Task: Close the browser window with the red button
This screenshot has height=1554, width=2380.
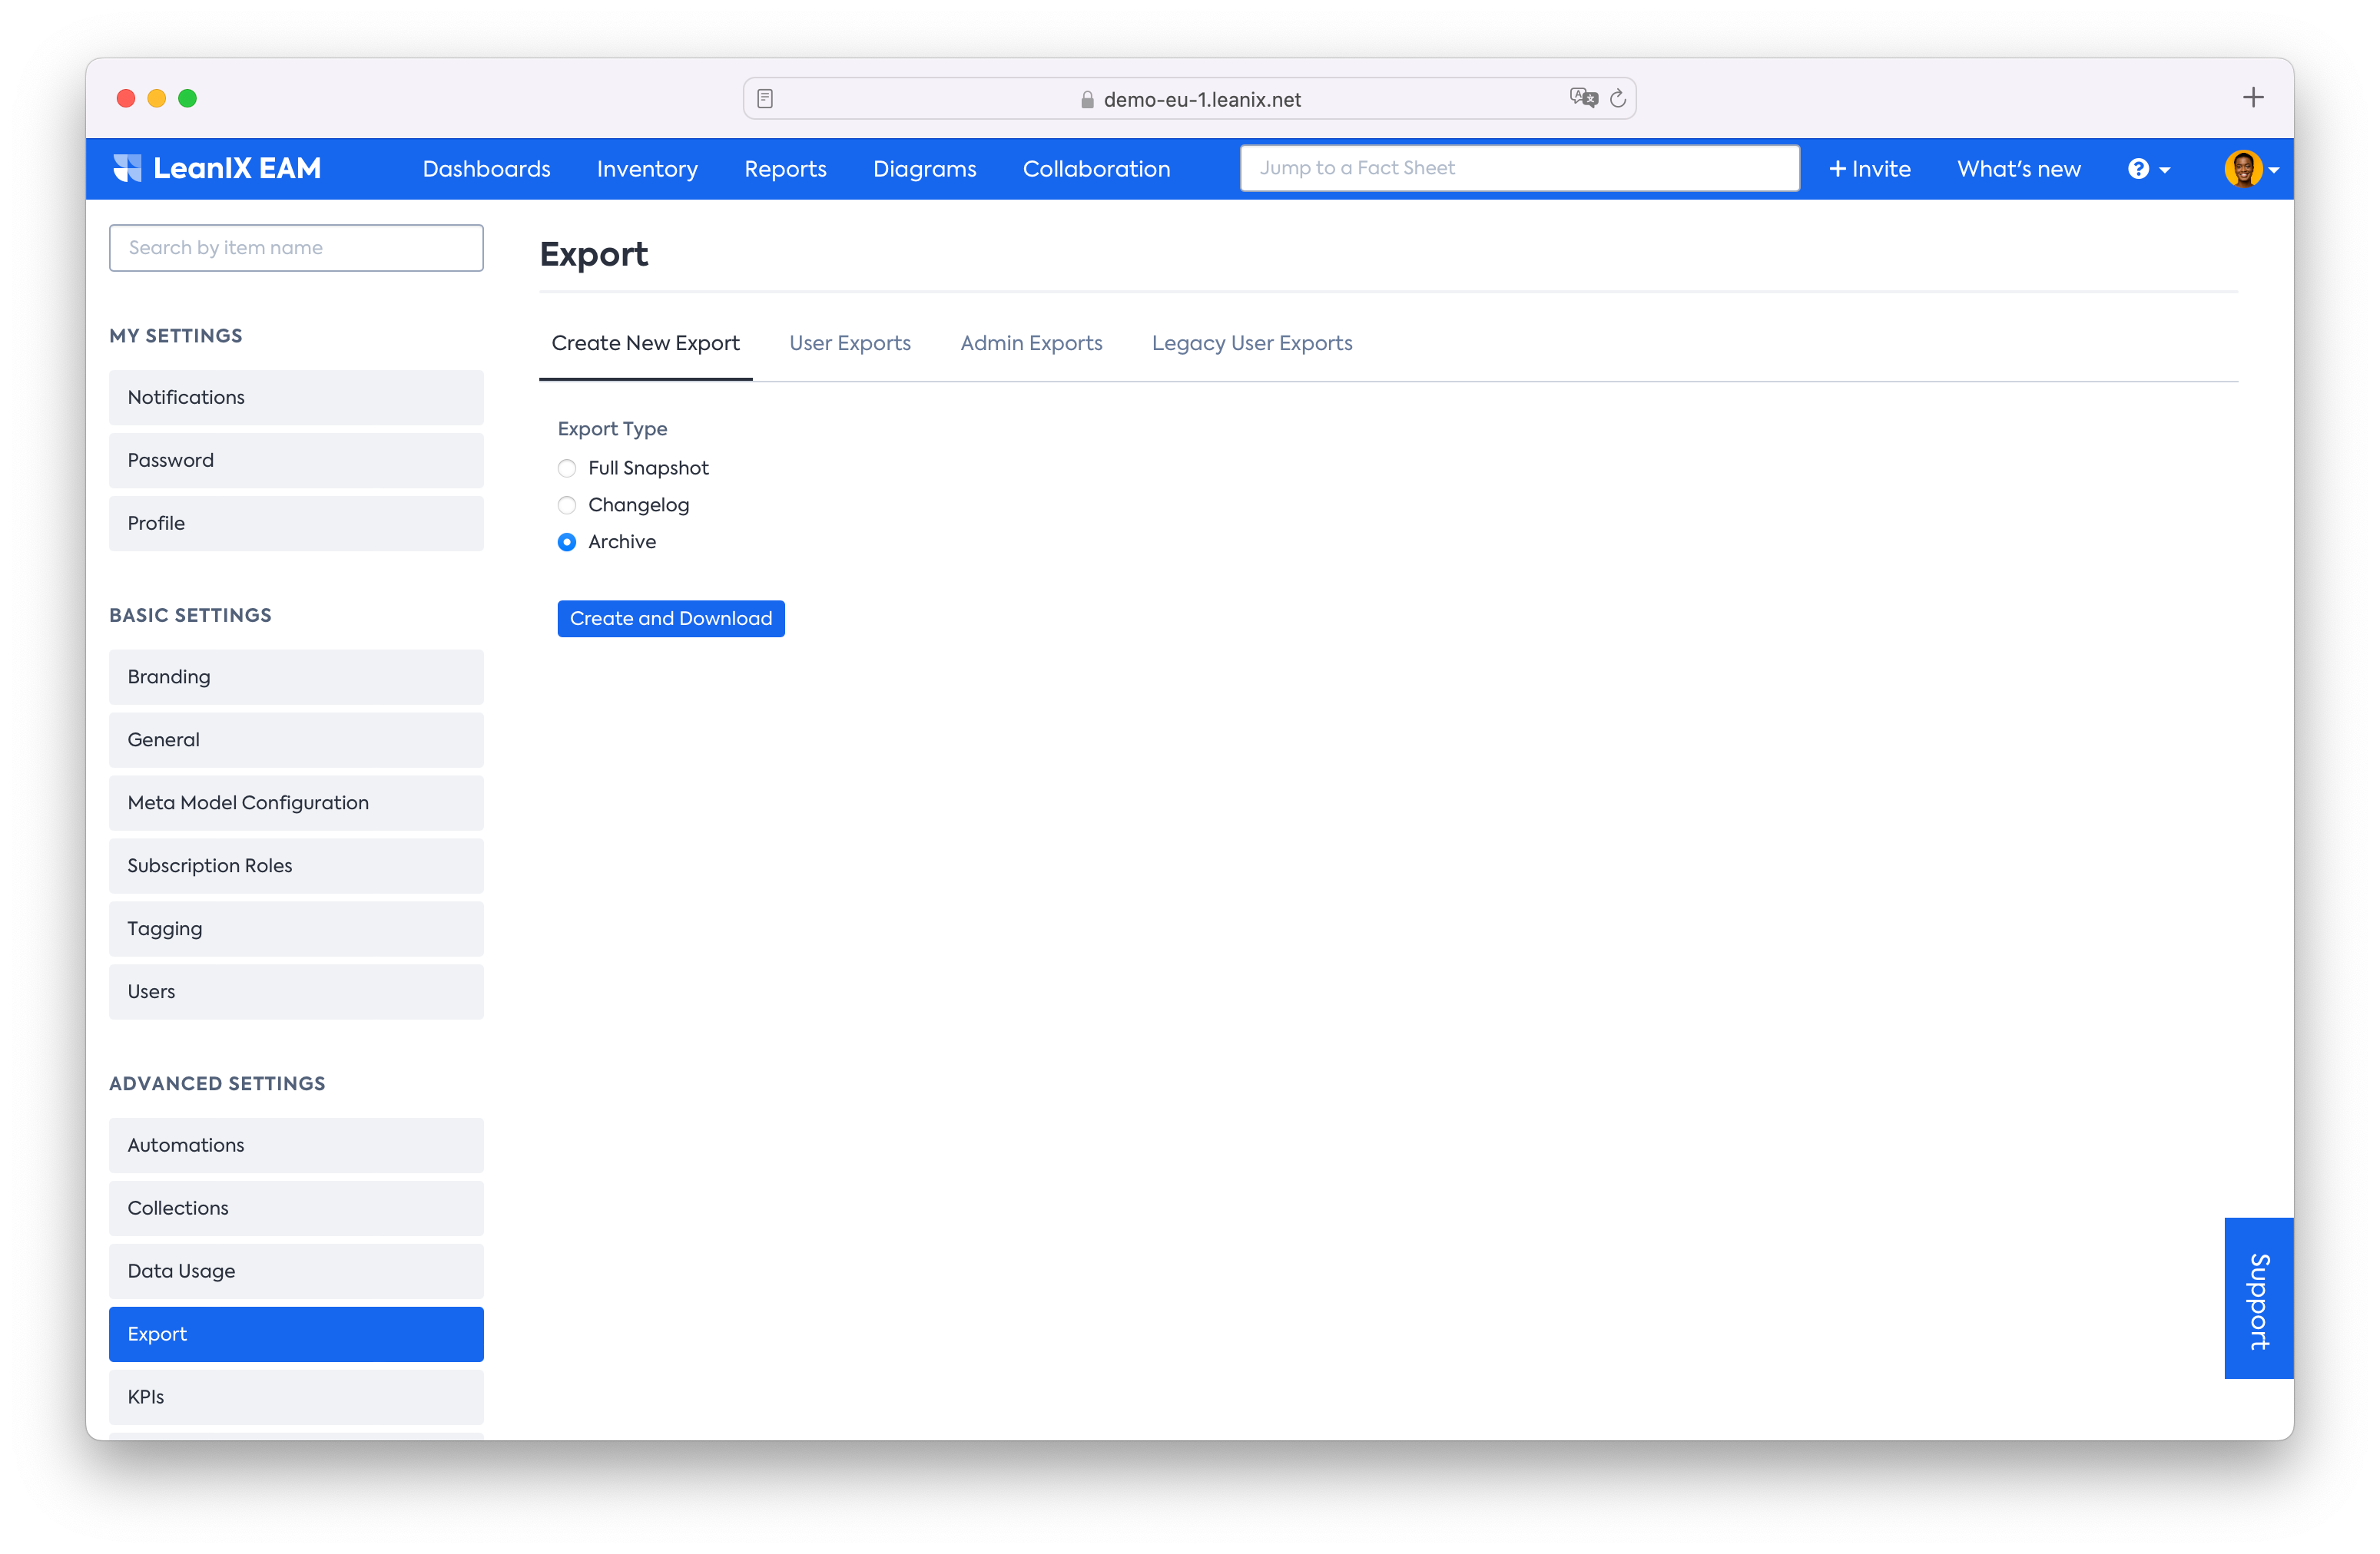Action: [x=126, y=98]
